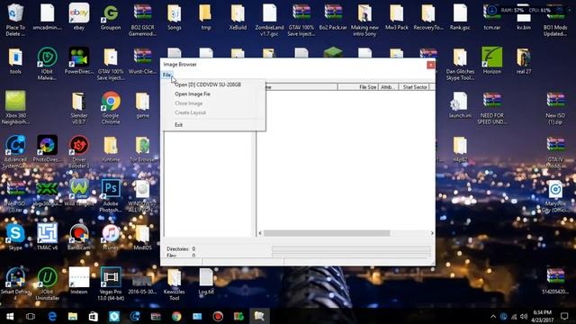Viewport: 576px width, 324px height.
Task: Select the Rank.gsc file icon
Action: [x=460, y=16]
